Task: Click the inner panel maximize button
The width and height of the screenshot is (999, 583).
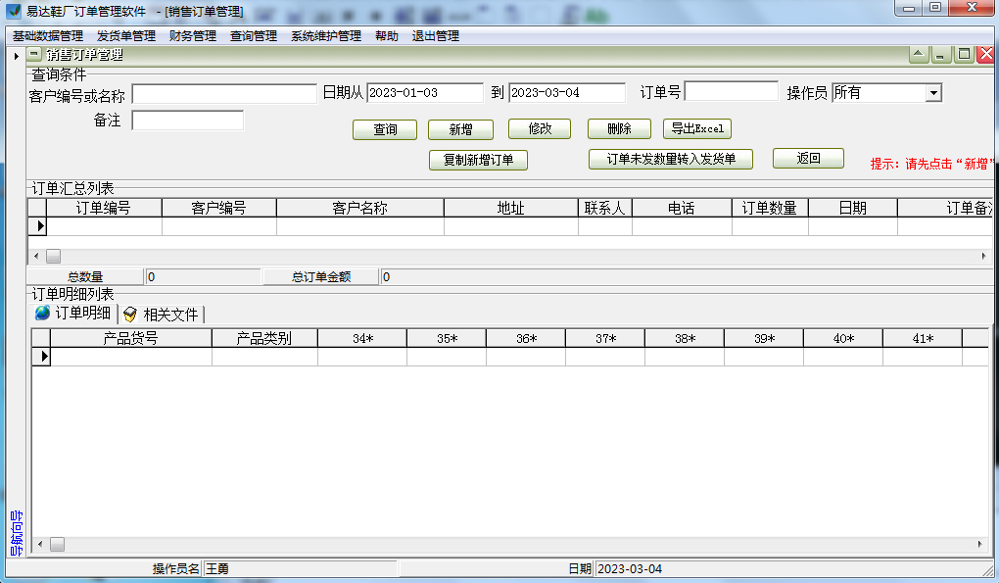Action: 964,55
